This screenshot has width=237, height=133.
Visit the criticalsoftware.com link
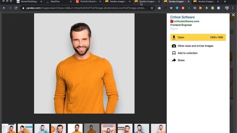pos(187,21)
